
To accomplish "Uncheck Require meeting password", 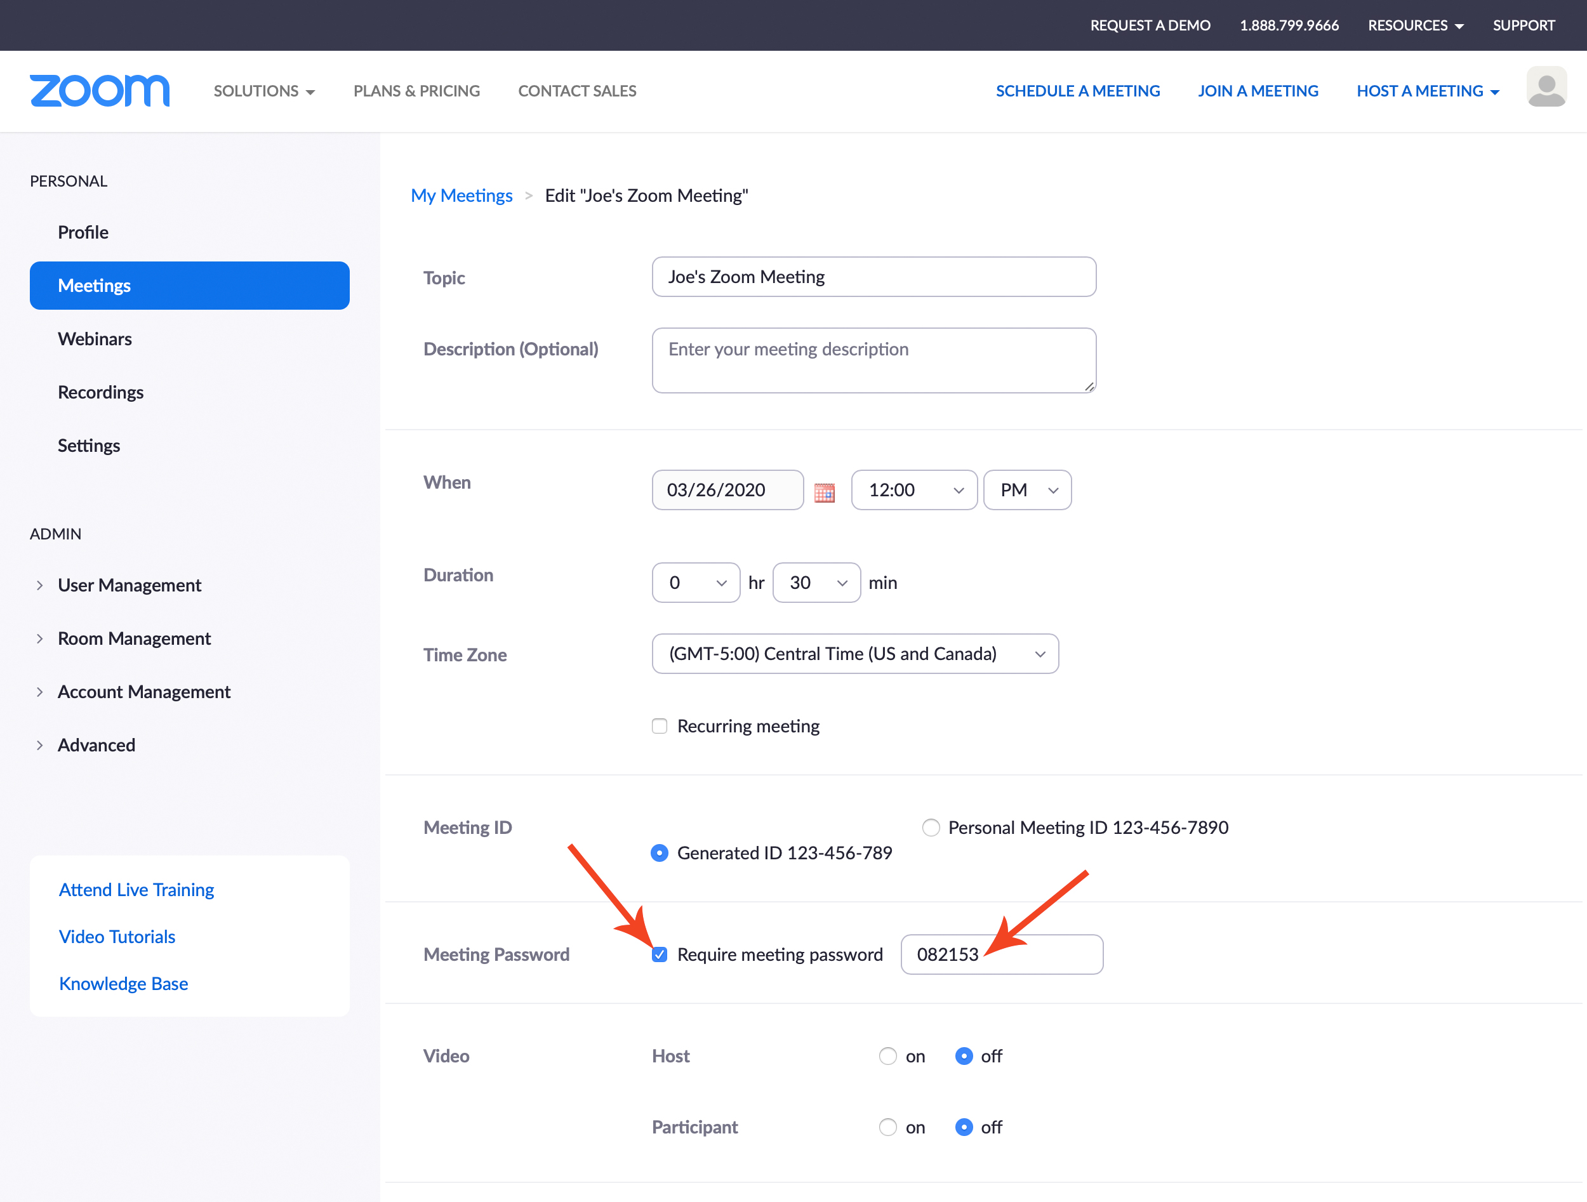I will [x=660, y=954].
